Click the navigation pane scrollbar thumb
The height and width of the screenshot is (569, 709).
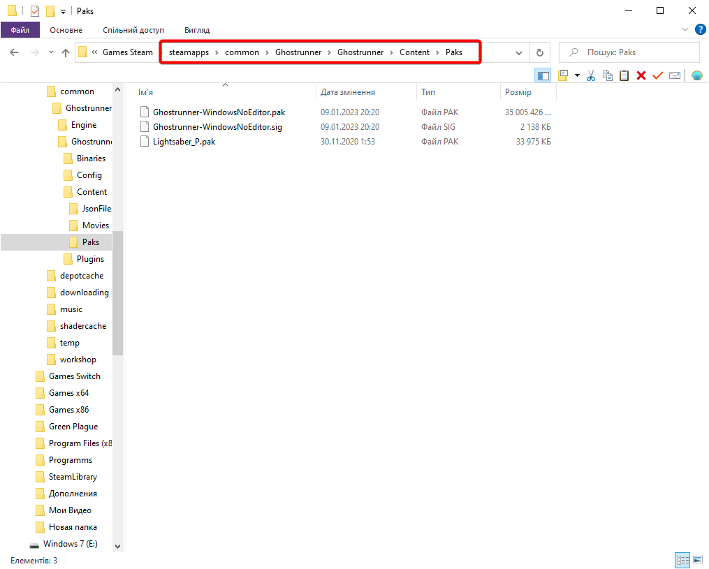(x=117, y=293)
